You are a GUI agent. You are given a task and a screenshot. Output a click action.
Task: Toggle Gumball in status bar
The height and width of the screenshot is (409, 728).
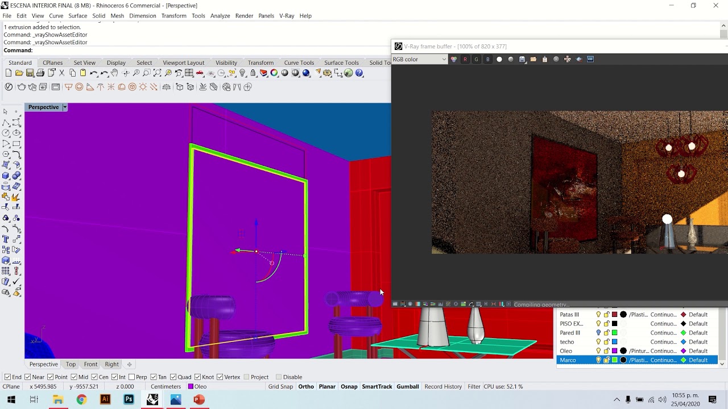408,386
